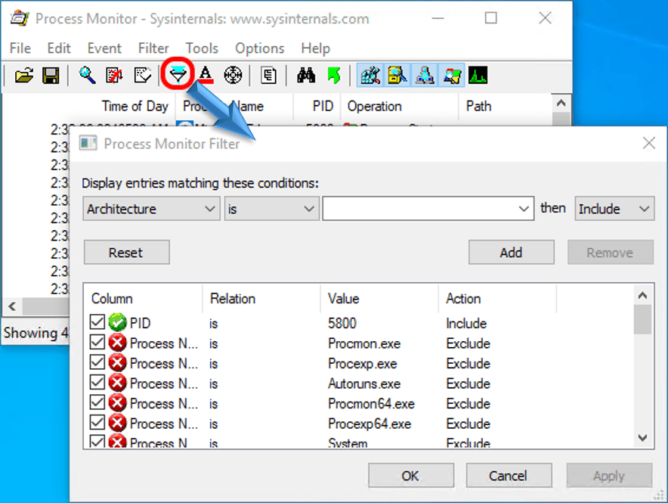Open the Event menu
668x503 pixels.
(104, 48)
